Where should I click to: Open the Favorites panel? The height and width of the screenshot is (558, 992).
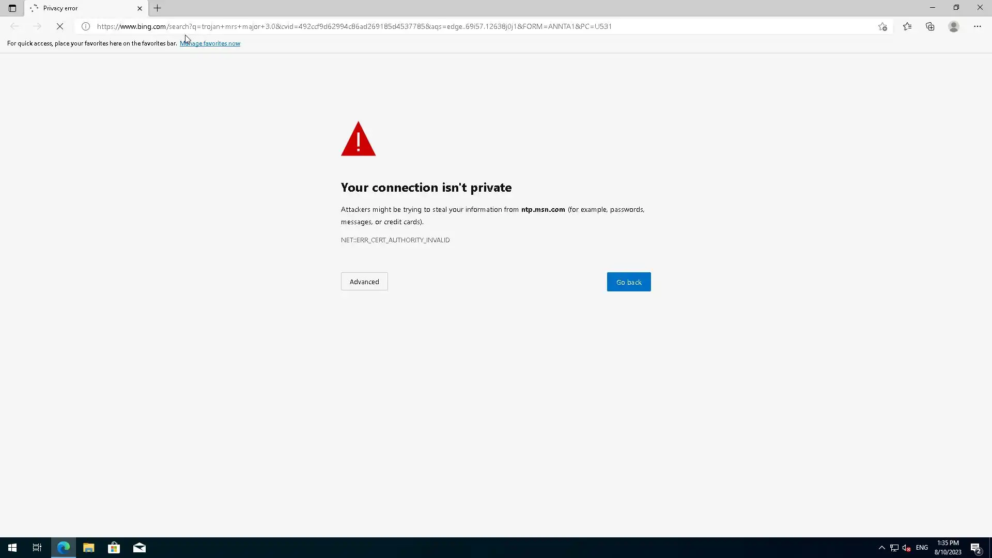tap(907, 26)
